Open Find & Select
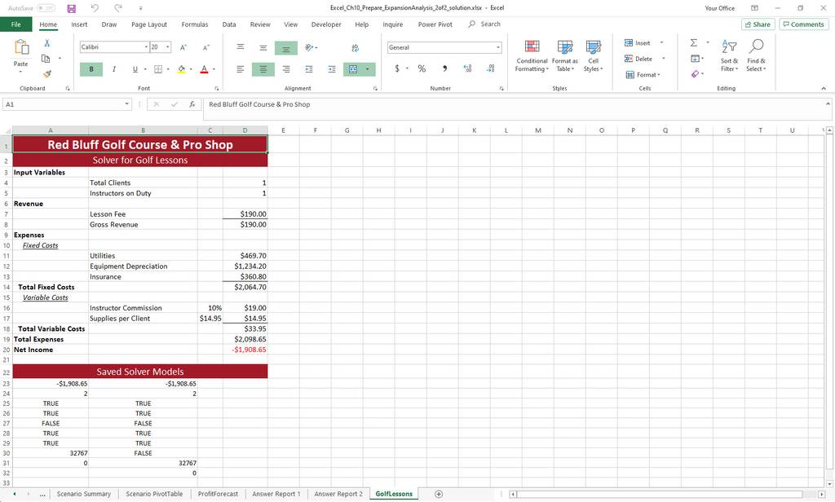 pyautogui.click(x=756, y=56)
